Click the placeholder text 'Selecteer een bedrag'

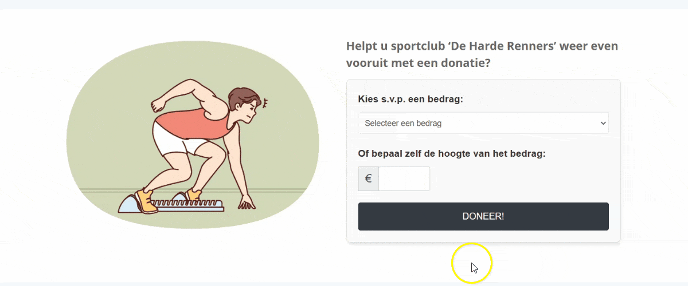[x=403, y=123]
